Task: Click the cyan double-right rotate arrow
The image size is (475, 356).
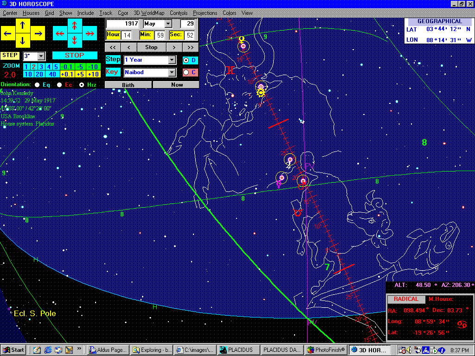Action: (90, 33)
